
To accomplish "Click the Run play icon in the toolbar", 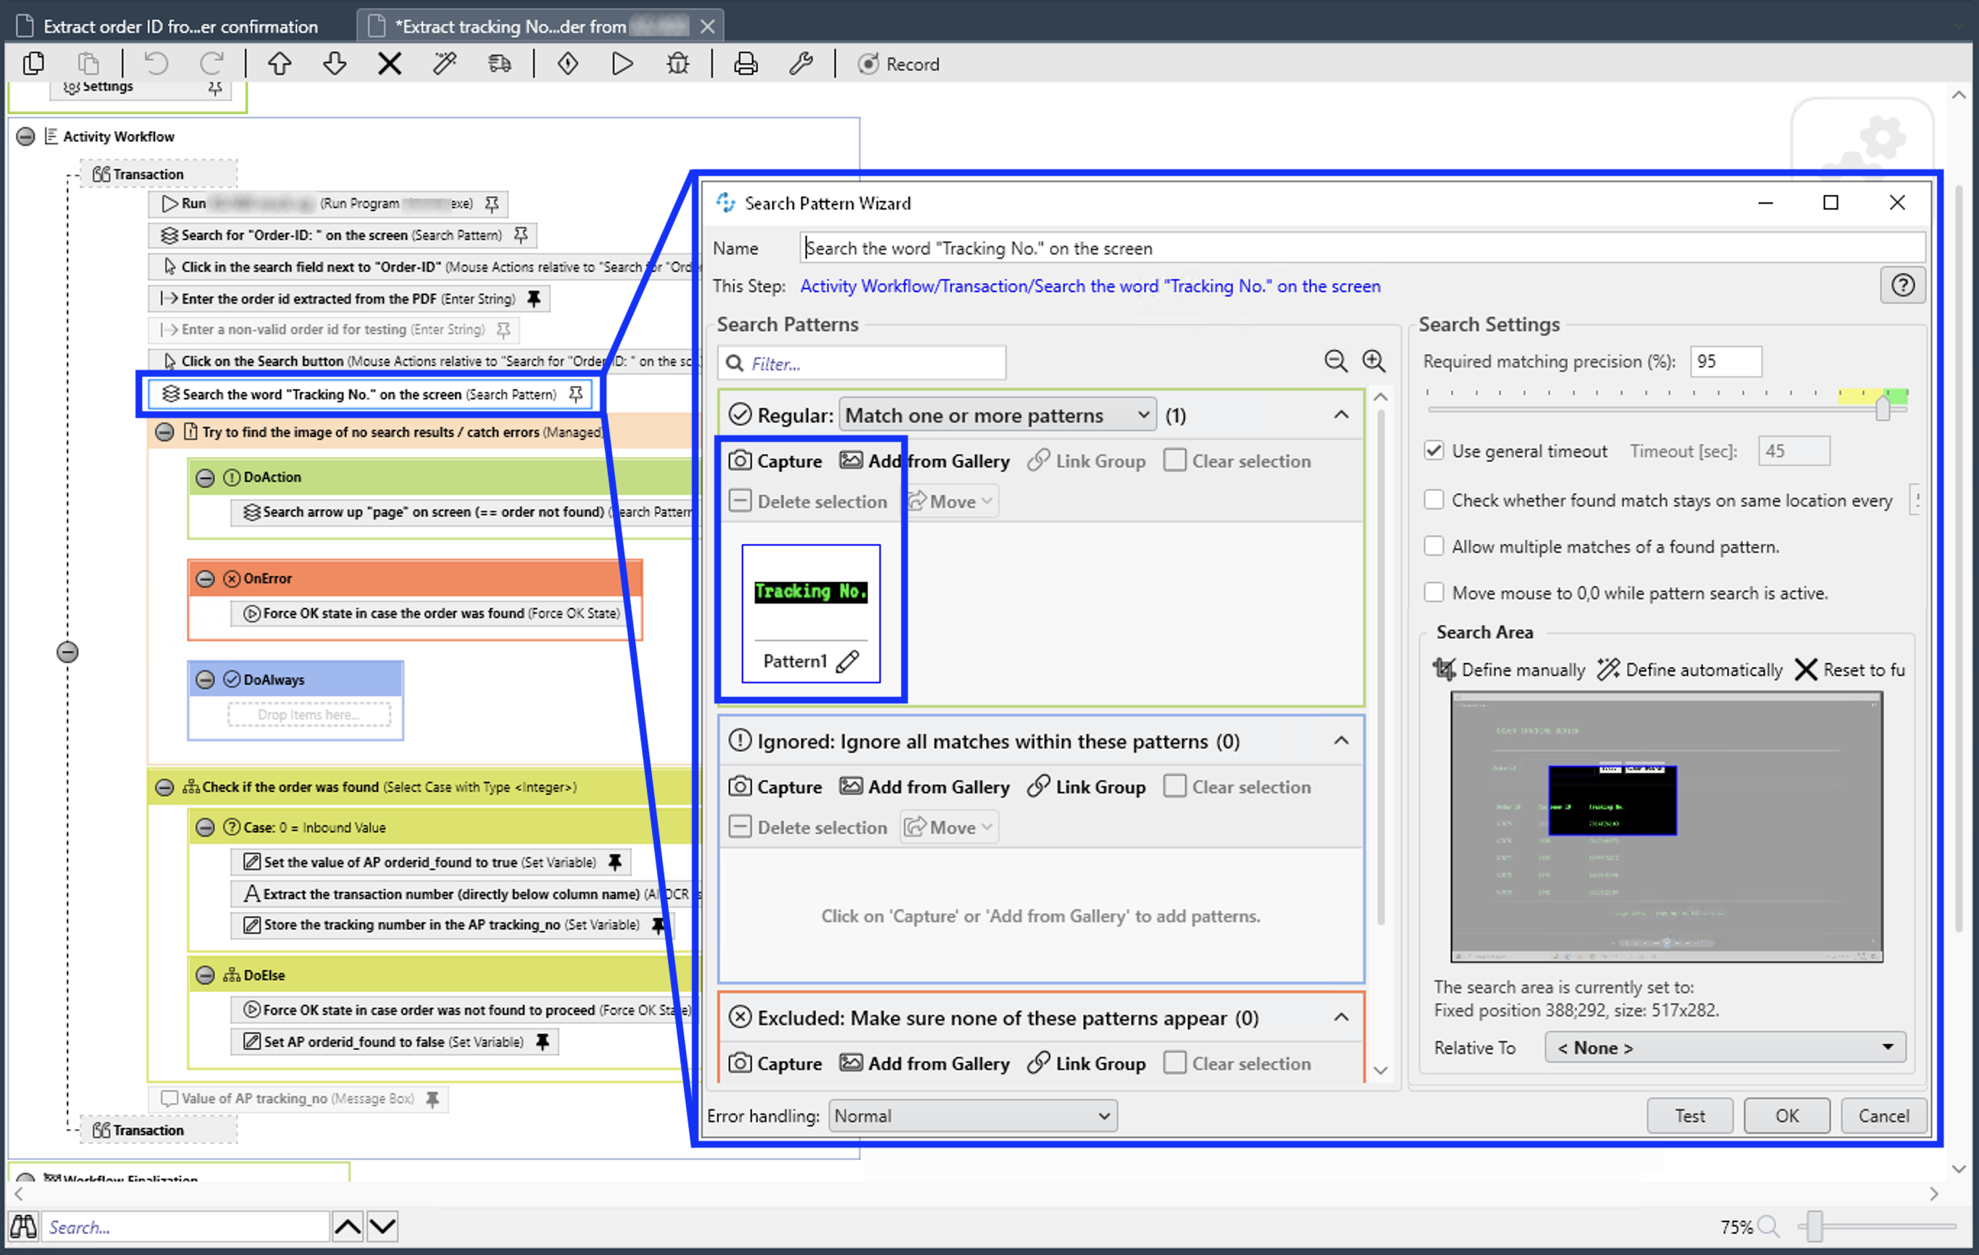I will click(622, 63).
